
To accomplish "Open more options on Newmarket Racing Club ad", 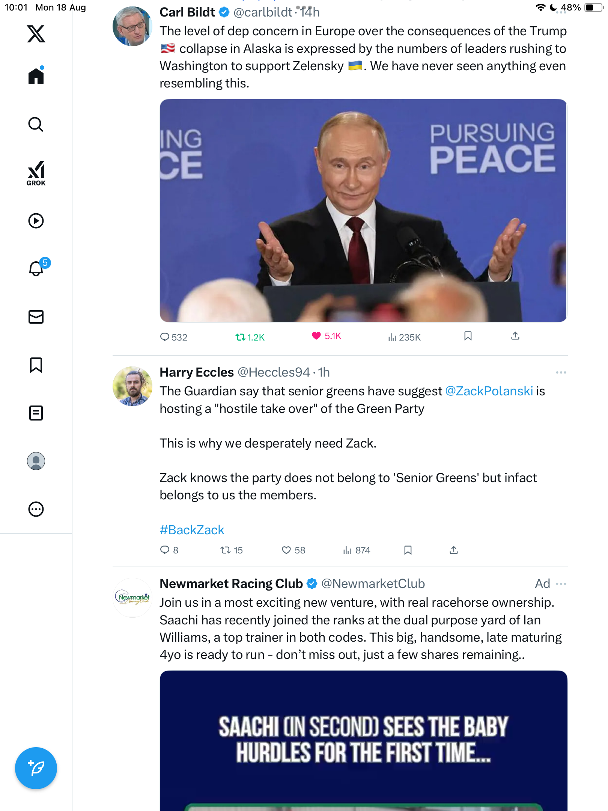I will tap(561, 584).
